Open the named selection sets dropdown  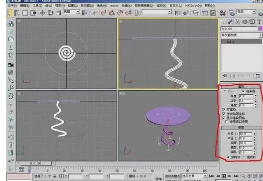157,12
